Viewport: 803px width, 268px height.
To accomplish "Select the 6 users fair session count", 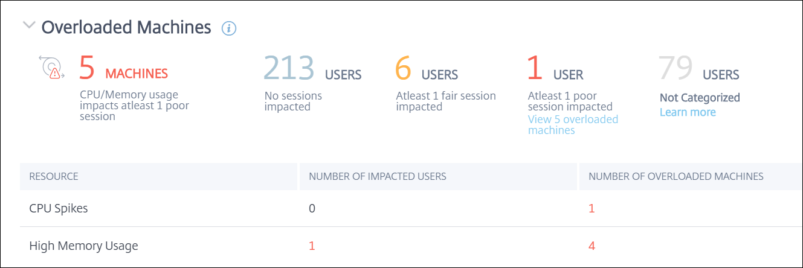I will [404, 68].
